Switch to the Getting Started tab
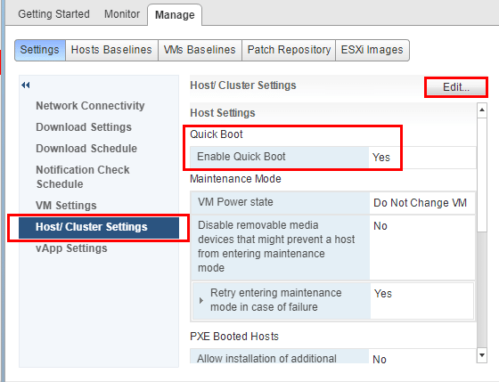Viewport: 499px width, 382px height. tap(53, 14)
